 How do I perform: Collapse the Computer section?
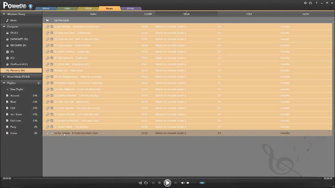click(x=4, y=27)
